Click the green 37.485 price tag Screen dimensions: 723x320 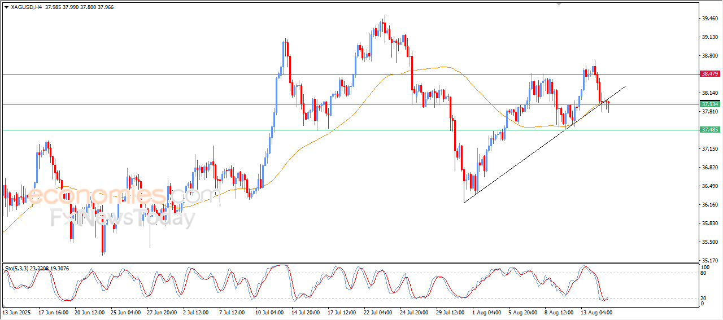(709, 130)
